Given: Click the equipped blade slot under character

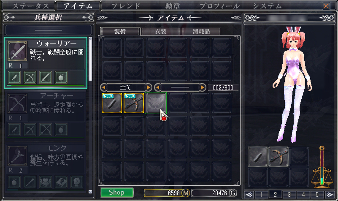Looking at the screenshot, I should (257, 157).
